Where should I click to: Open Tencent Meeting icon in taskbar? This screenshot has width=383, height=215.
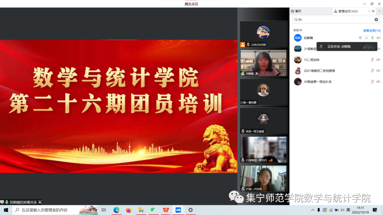tap(178, 210)
